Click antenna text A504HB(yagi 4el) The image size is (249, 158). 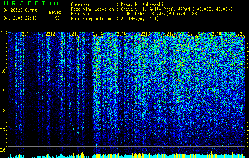coord(140,19)
